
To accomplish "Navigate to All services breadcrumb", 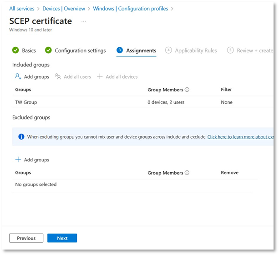I will tap(22, 9).
